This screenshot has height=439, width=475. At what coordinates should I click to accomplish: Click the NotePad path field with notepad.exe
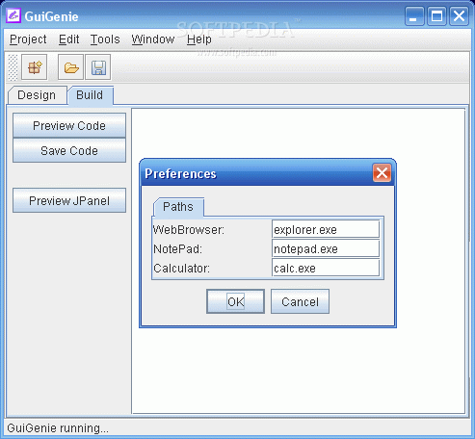(326, 248)
